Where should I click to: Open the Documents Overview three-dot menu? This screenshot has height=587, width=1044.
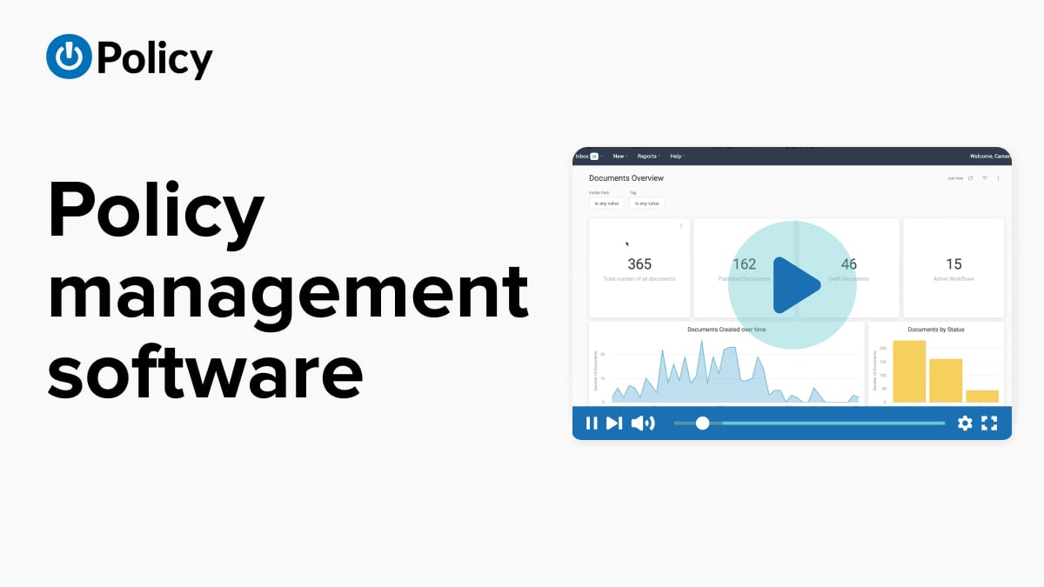(x=998, y=178)
